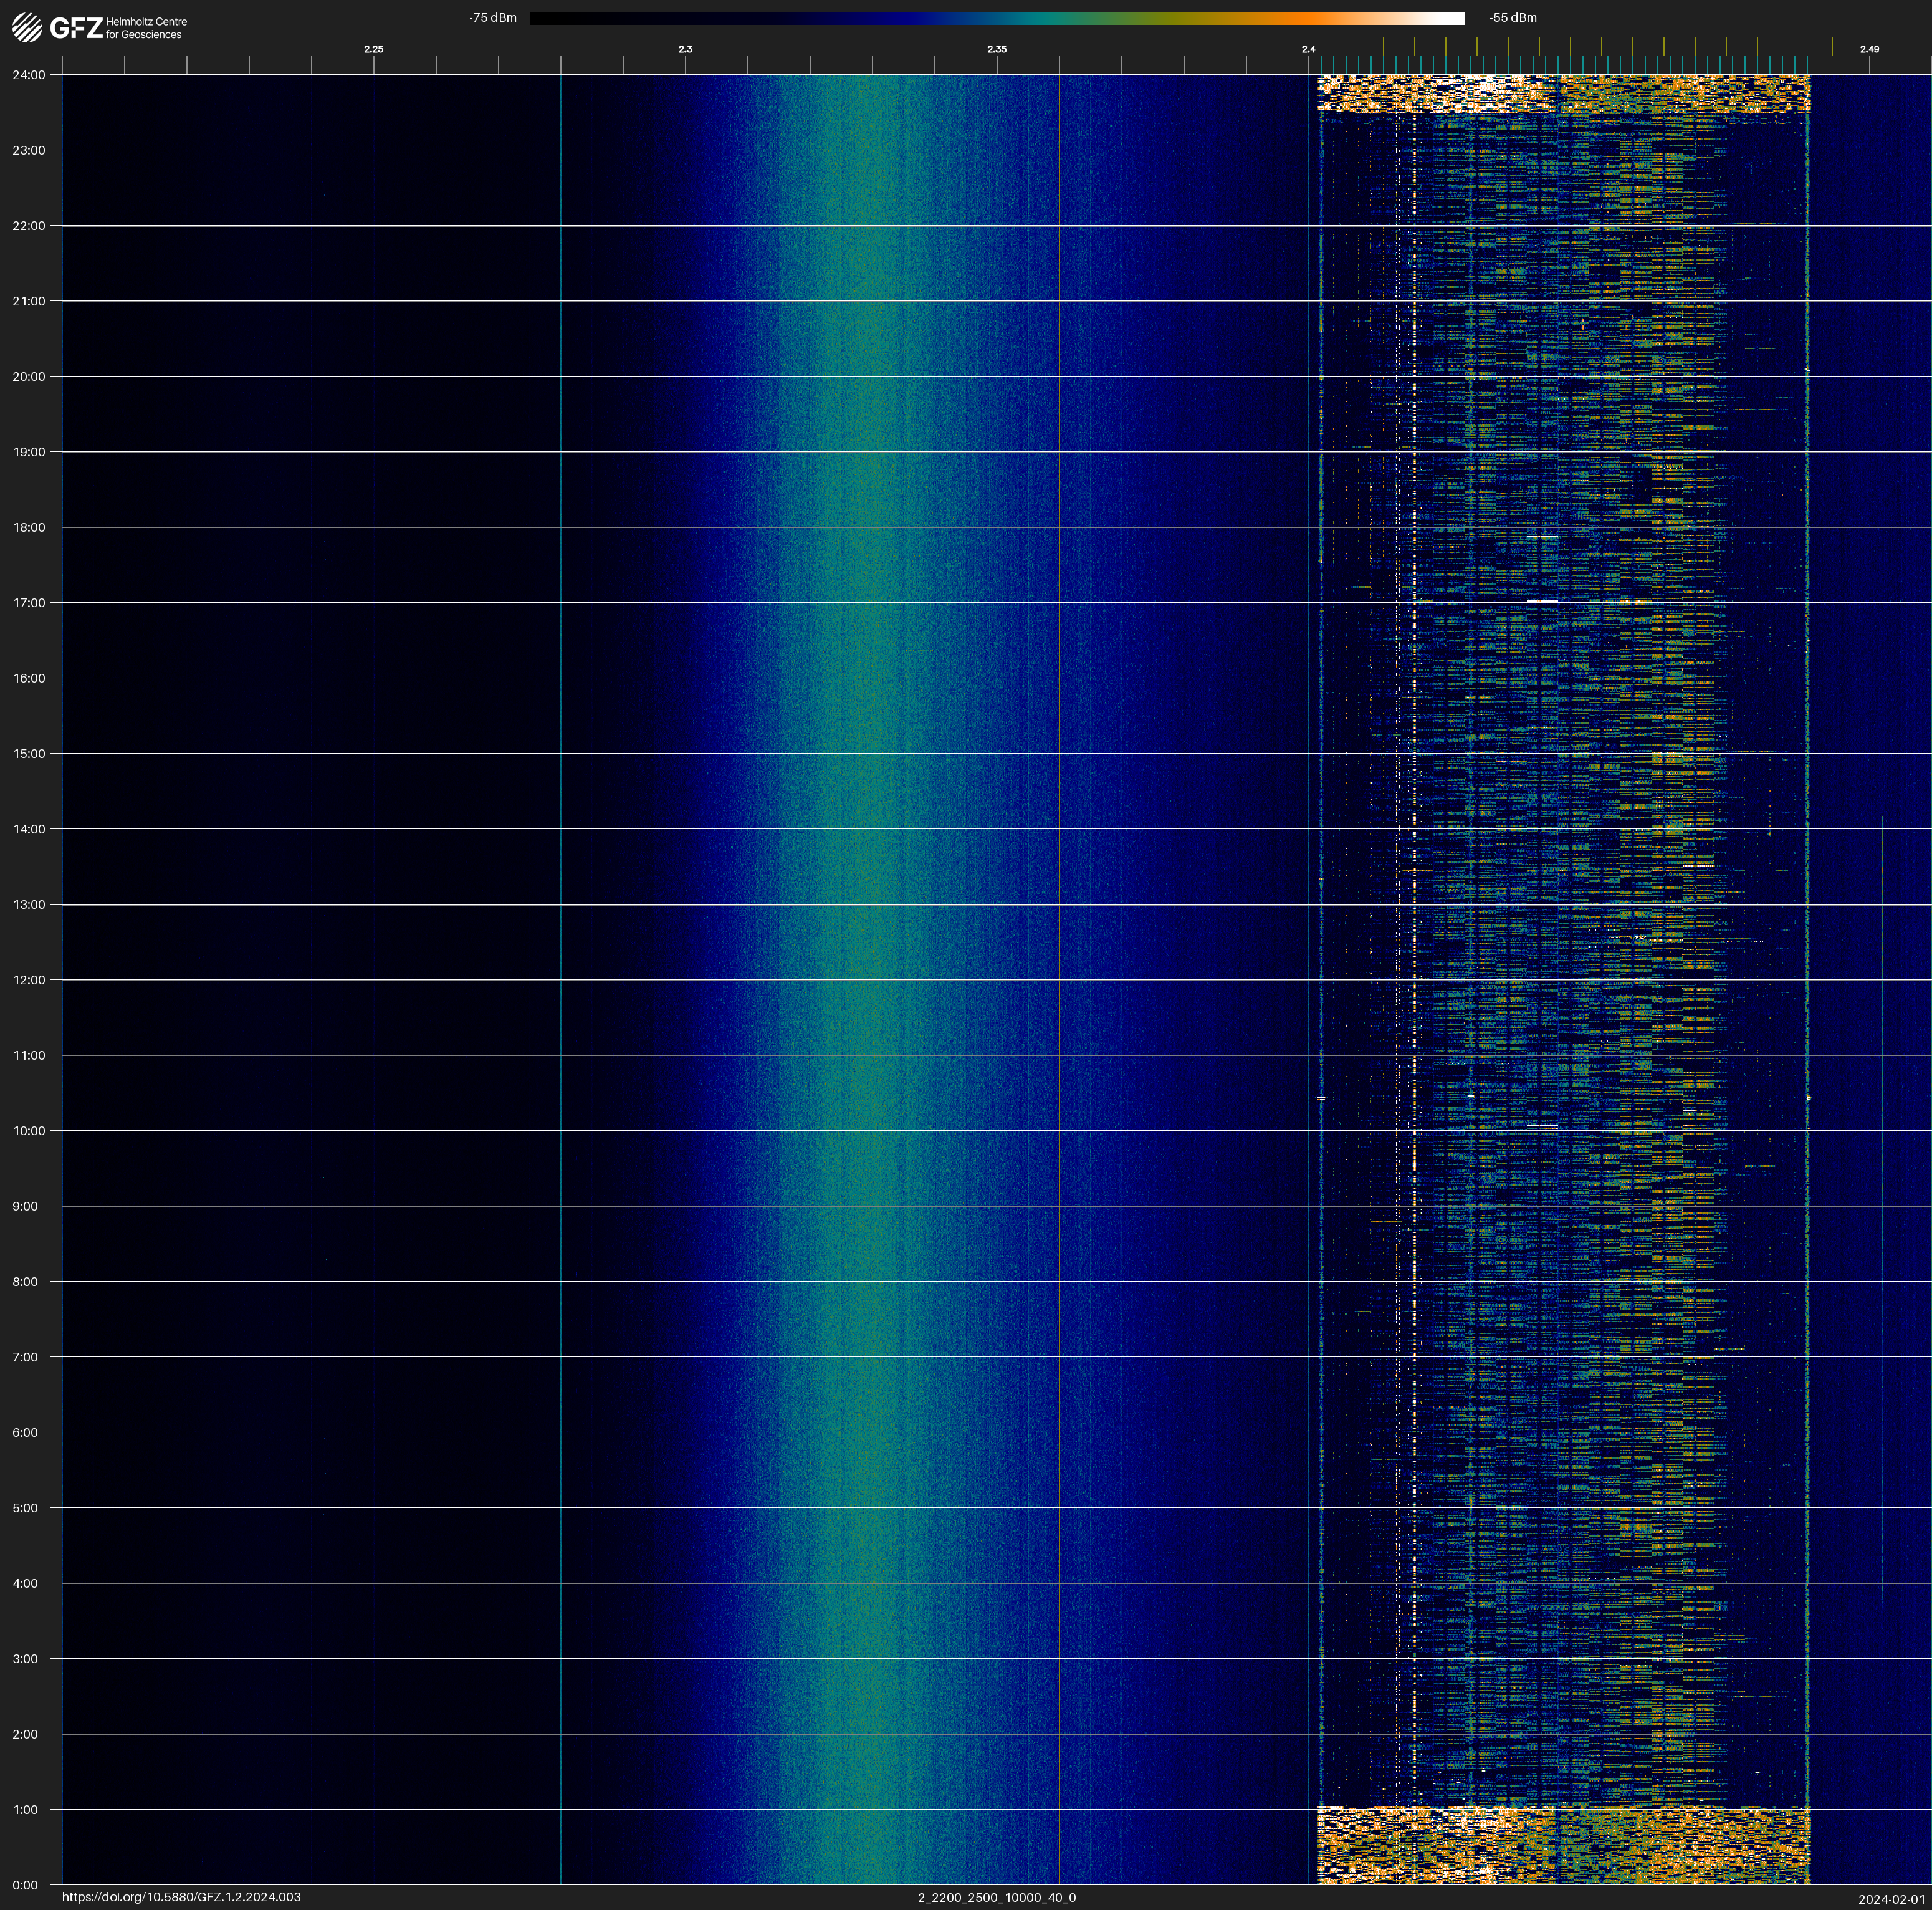The image size is (1932, 1910).
Task: Click the GFZ striped globe logo
Action: tap(27, 28)
